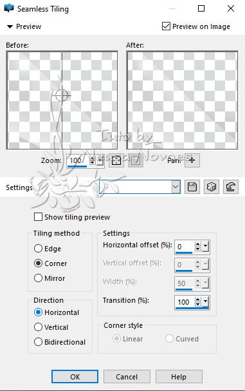Click the randomize parameters dice icon
This screenshot has width=245, height=391.
[x=212, y=187]
